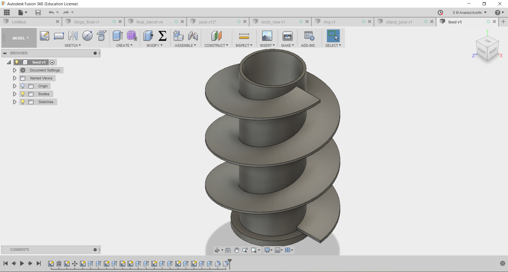Switch to the juice v13 tab

(208, 22)
